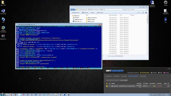Select the @bliss_3.utes folder
171x96 pixels.
90,21
